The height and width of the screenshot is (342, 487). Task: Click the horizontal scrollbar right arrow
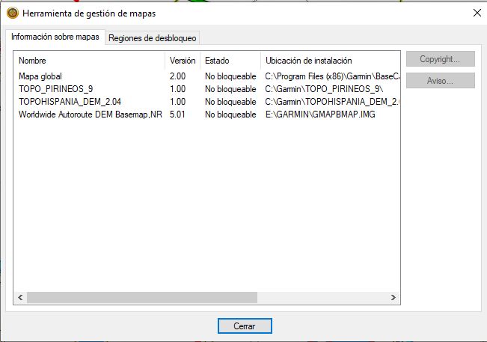(393, 297)
